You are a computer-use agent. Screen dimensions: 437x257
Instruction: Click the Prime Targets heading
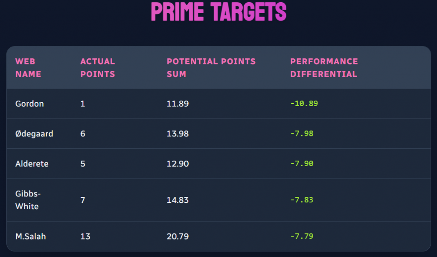pos(218,12)
